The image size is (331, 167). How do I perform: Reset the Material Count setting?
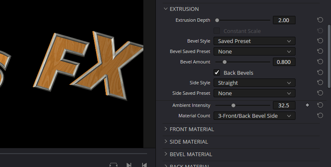click(320, 116)
